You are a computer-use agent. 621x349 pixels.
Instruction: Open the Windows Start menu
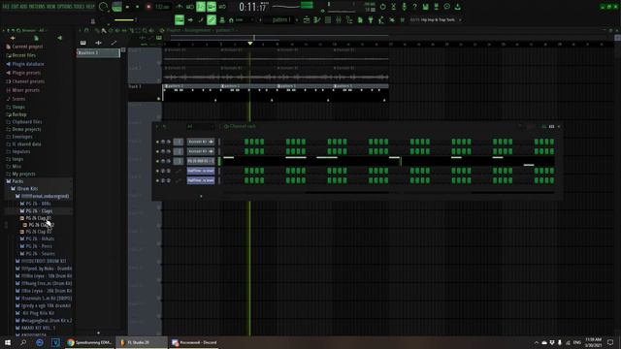click(x=8, y=342)
